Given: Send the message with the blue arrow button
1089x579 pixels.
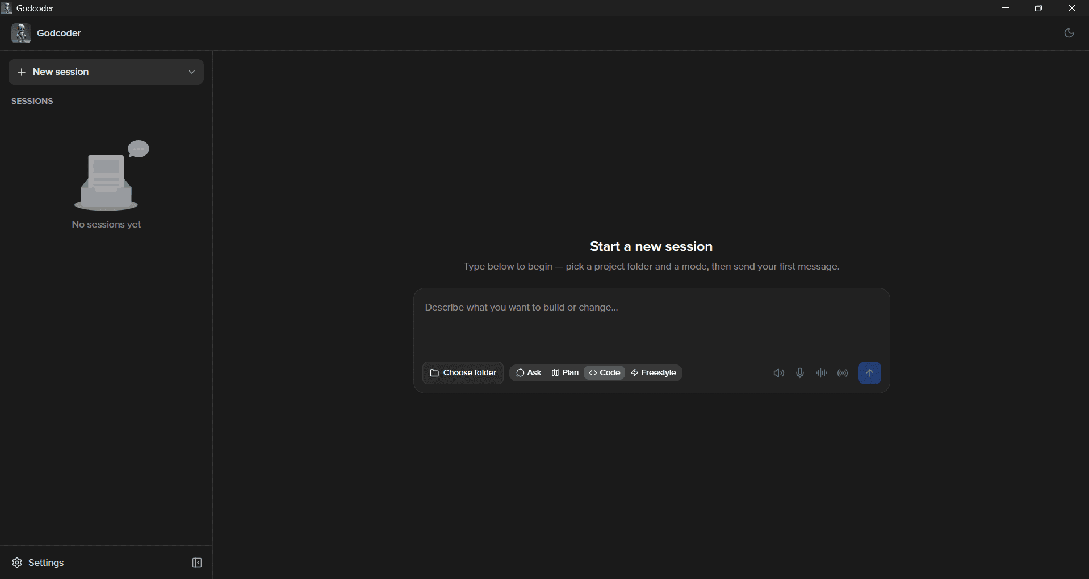Looking at the screenshot, I should [x=870, y=373].
